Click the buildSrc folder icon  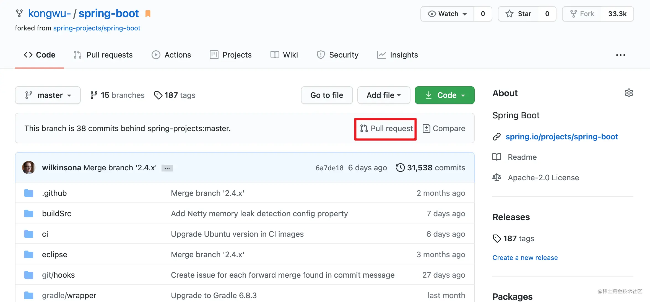[x=29, y=214]
